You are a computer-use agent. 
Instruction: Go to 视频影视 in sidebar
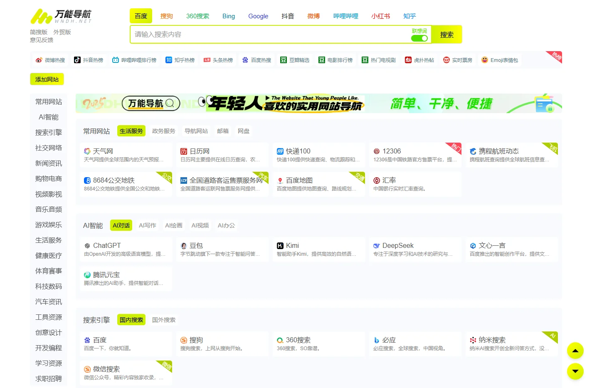click(x=49, y=194)
